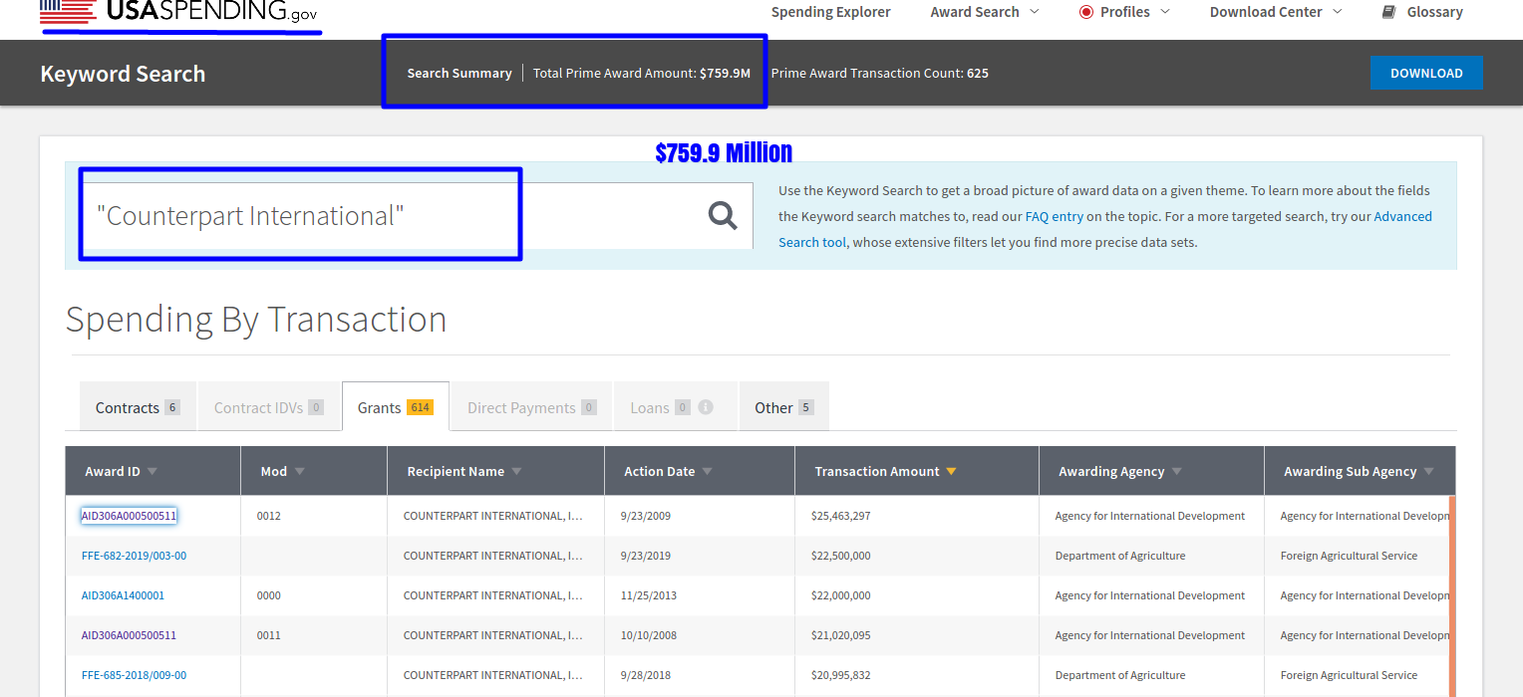
Task: Open the Glossary book icon
Action: [x=1388, y=12]
